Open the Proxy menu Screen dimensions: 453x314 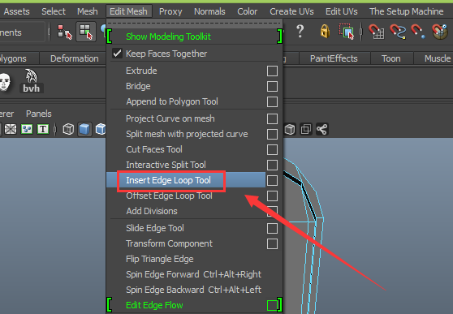coord(170,11)
